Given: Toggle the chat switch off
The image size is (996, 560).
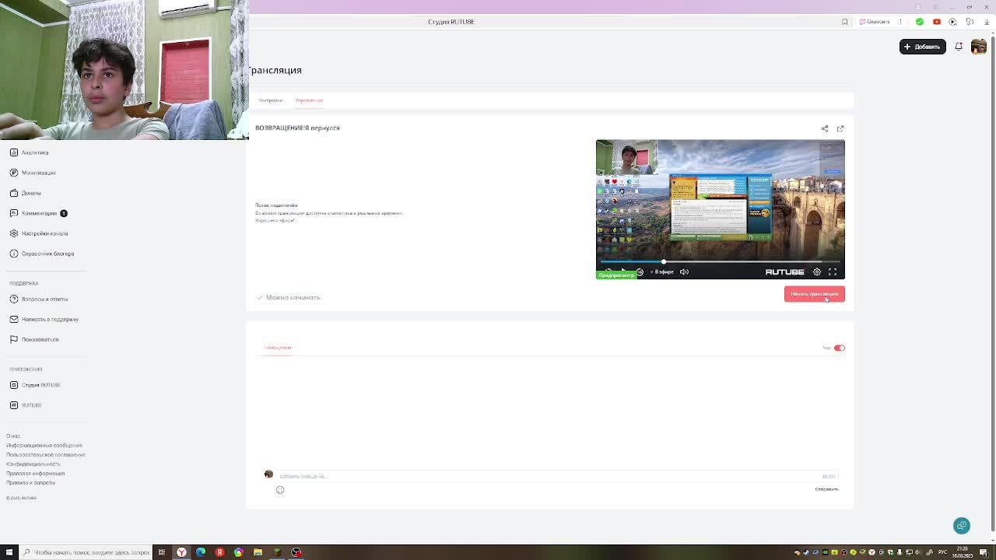Looking at the screenshot, I should click(x=839, y=348).
